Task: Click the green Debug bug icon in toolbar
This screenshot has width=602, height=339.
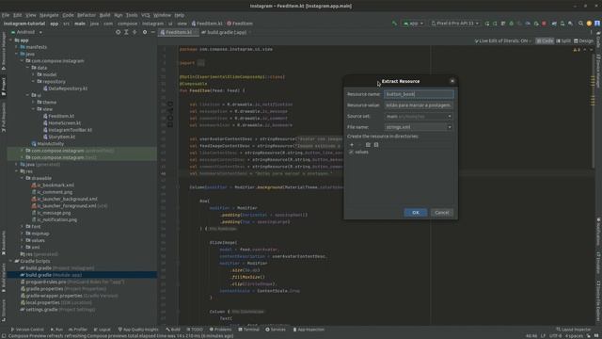Action: (512, 24)
